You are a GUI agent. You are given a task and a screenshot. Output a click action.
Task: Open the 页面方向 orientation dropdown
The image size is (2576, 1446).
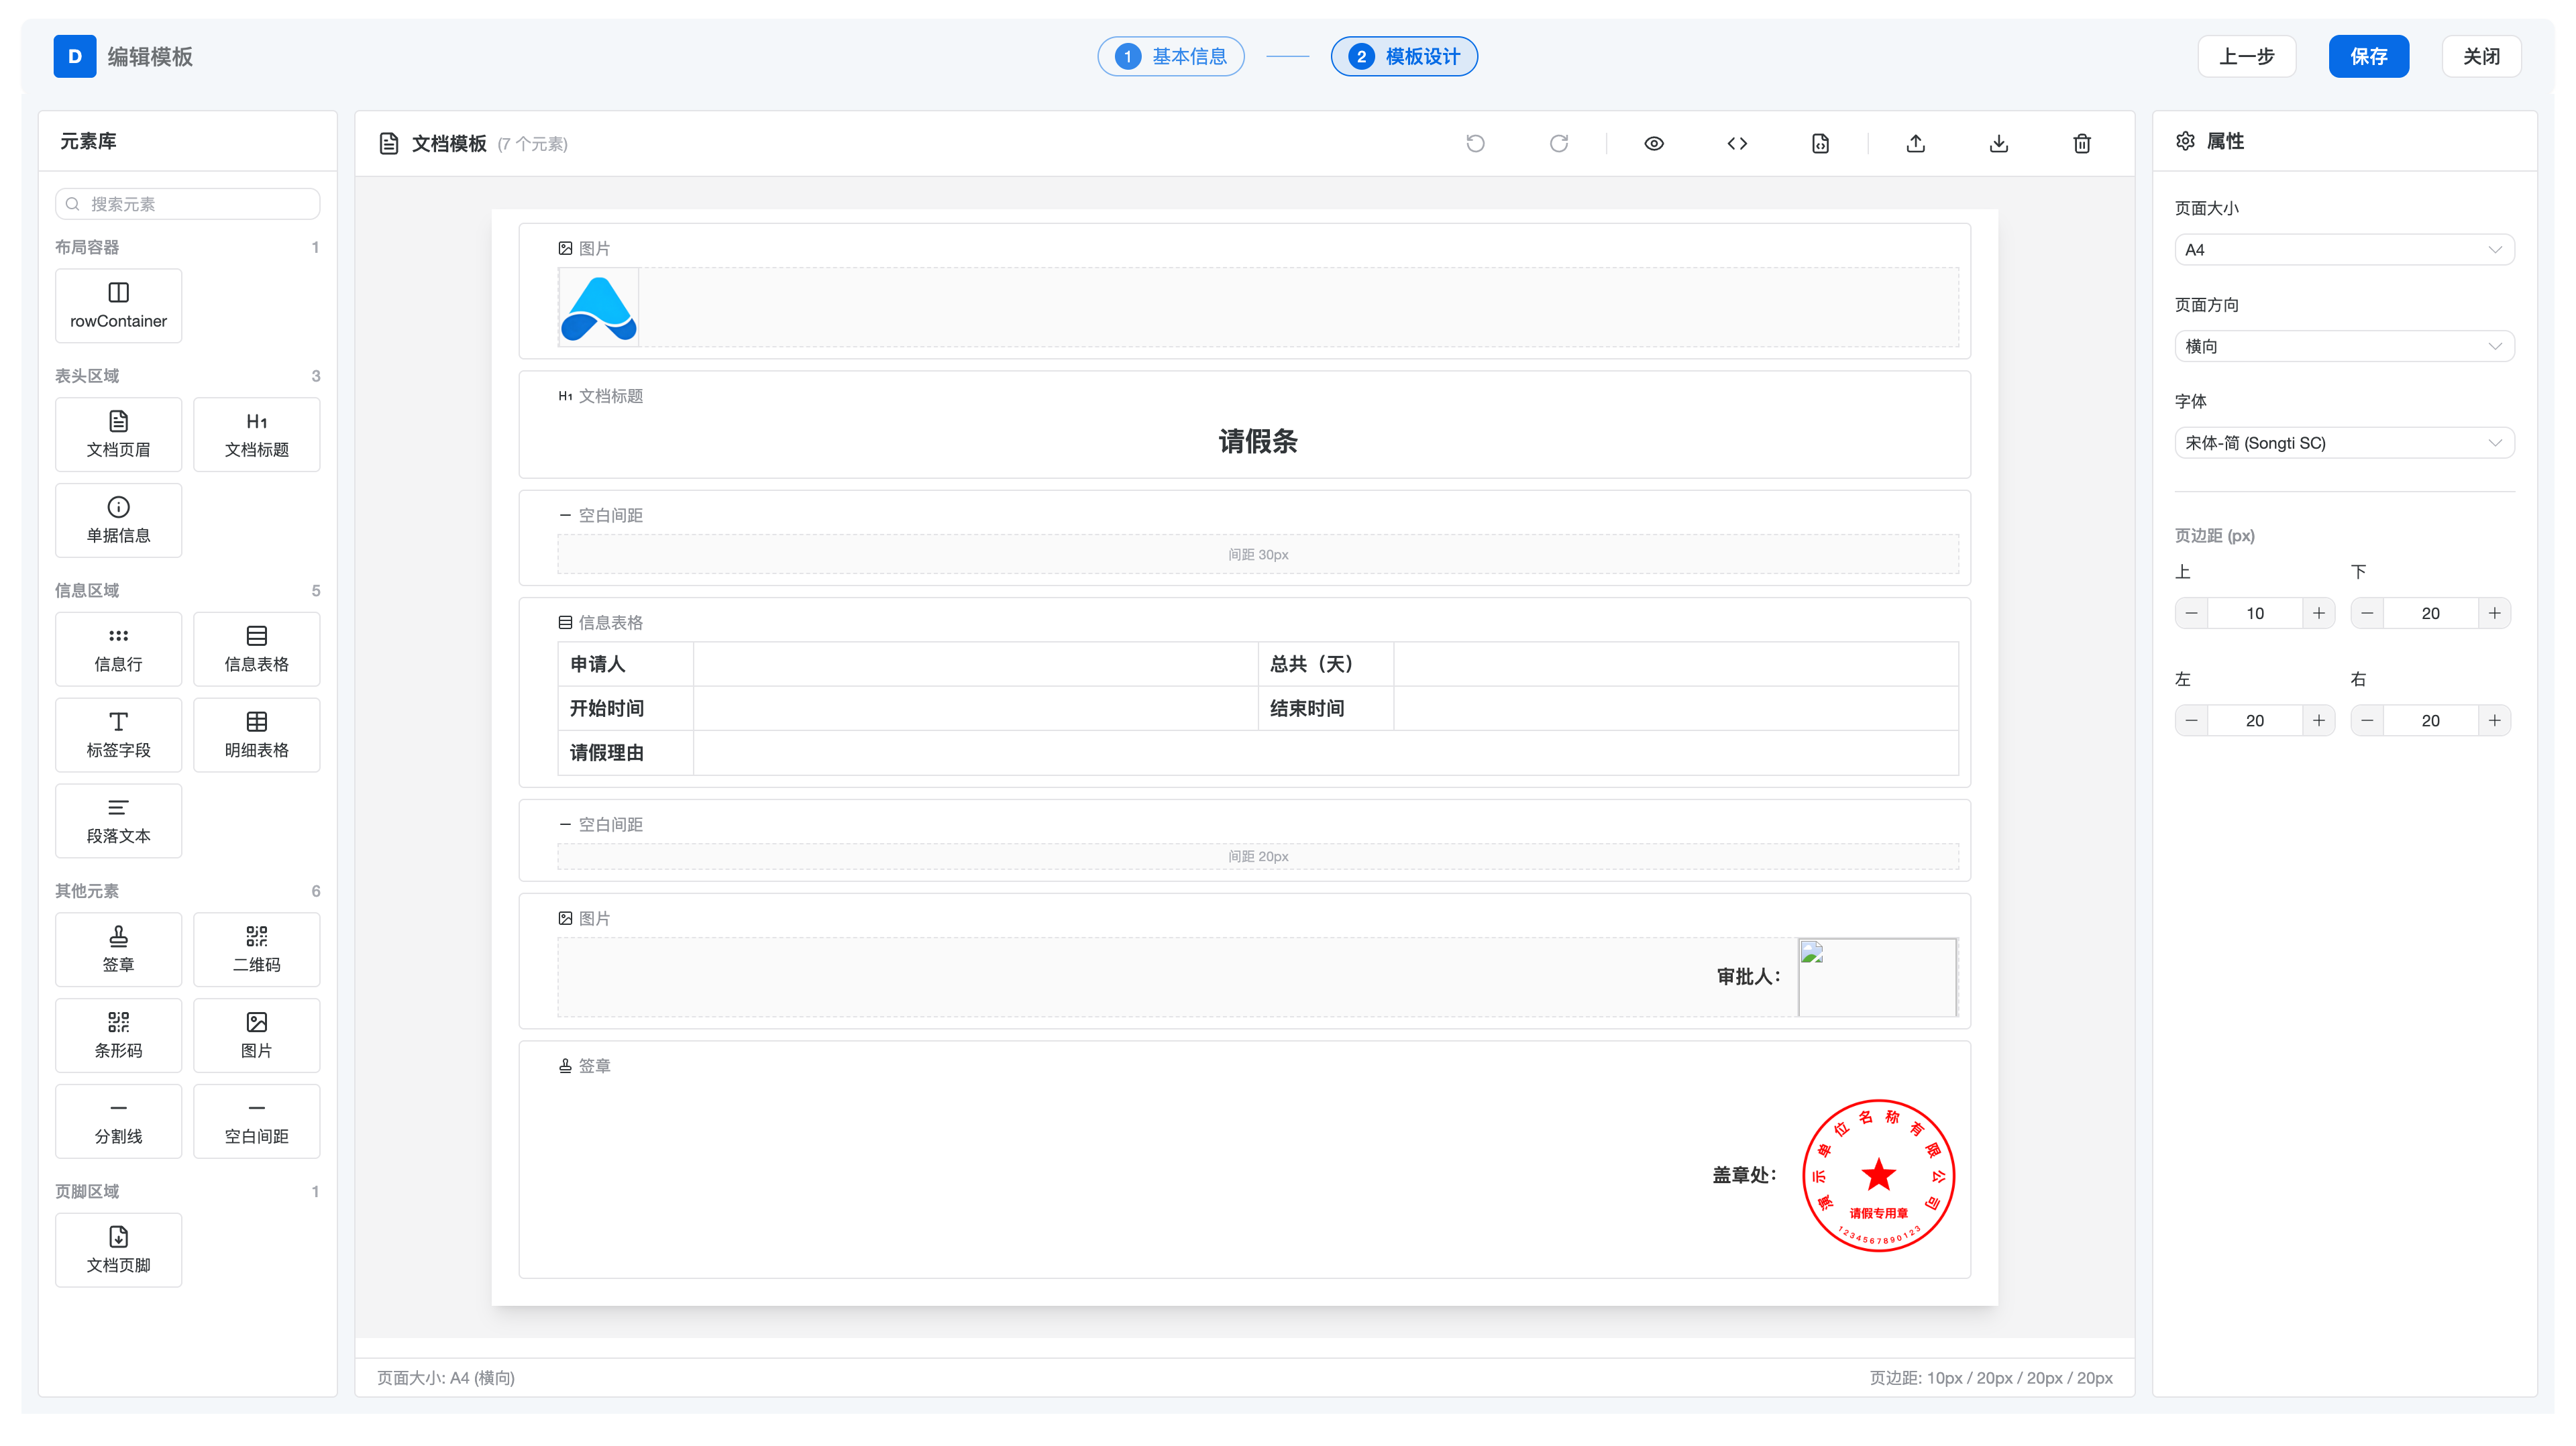point(2344,346)
